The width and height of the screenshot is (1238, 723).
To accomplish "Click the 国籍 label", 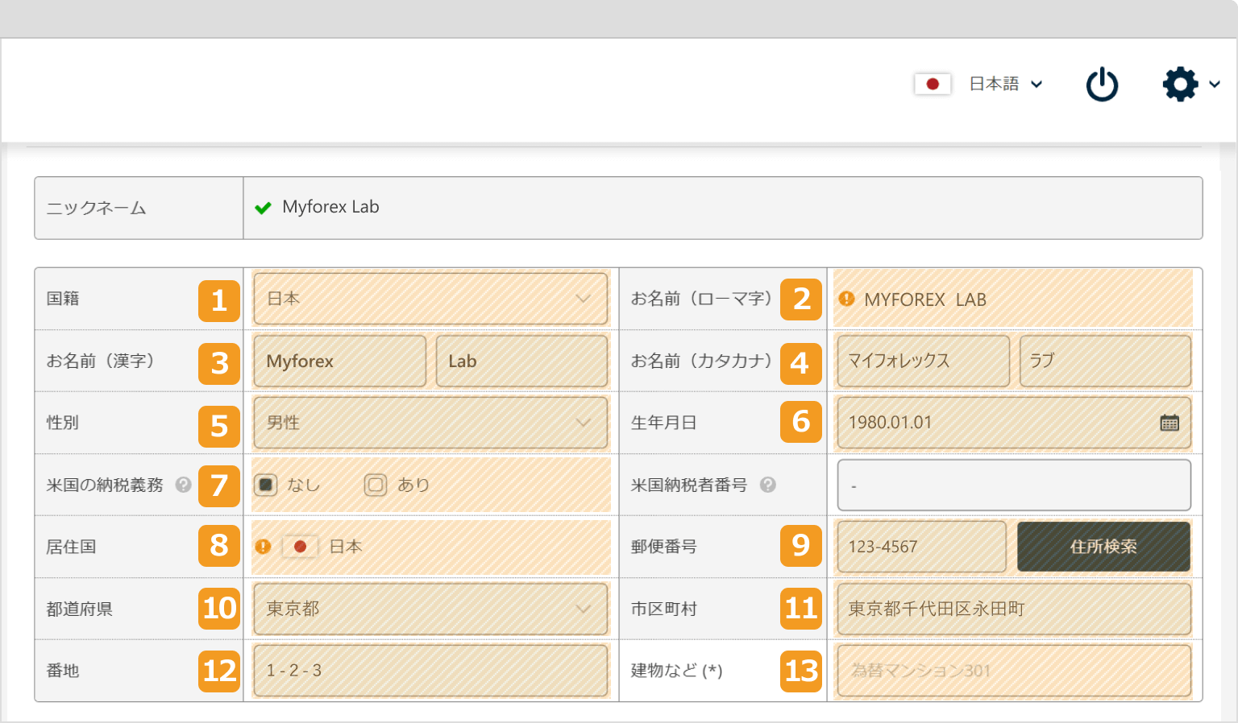I will point(63,299).
